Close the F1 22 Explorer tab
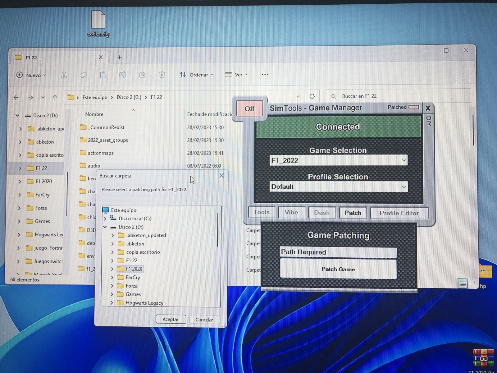Screen dimensions: 497x373 (101, 58)
